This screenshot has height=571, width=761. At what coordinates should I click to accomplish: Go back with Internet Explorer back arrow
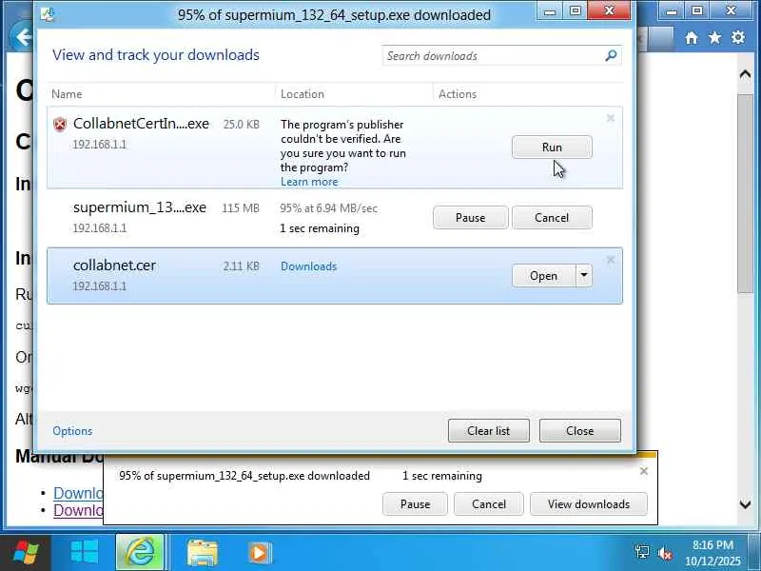(x=23, y=37)
